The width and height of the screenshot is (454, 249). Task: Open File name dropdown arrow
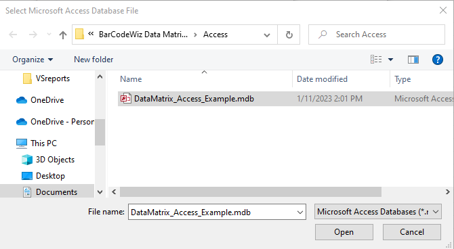300,212
